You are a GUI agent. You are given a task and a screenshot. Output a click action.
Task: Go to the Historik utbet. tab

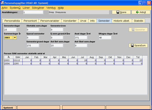tap(122, 21)
